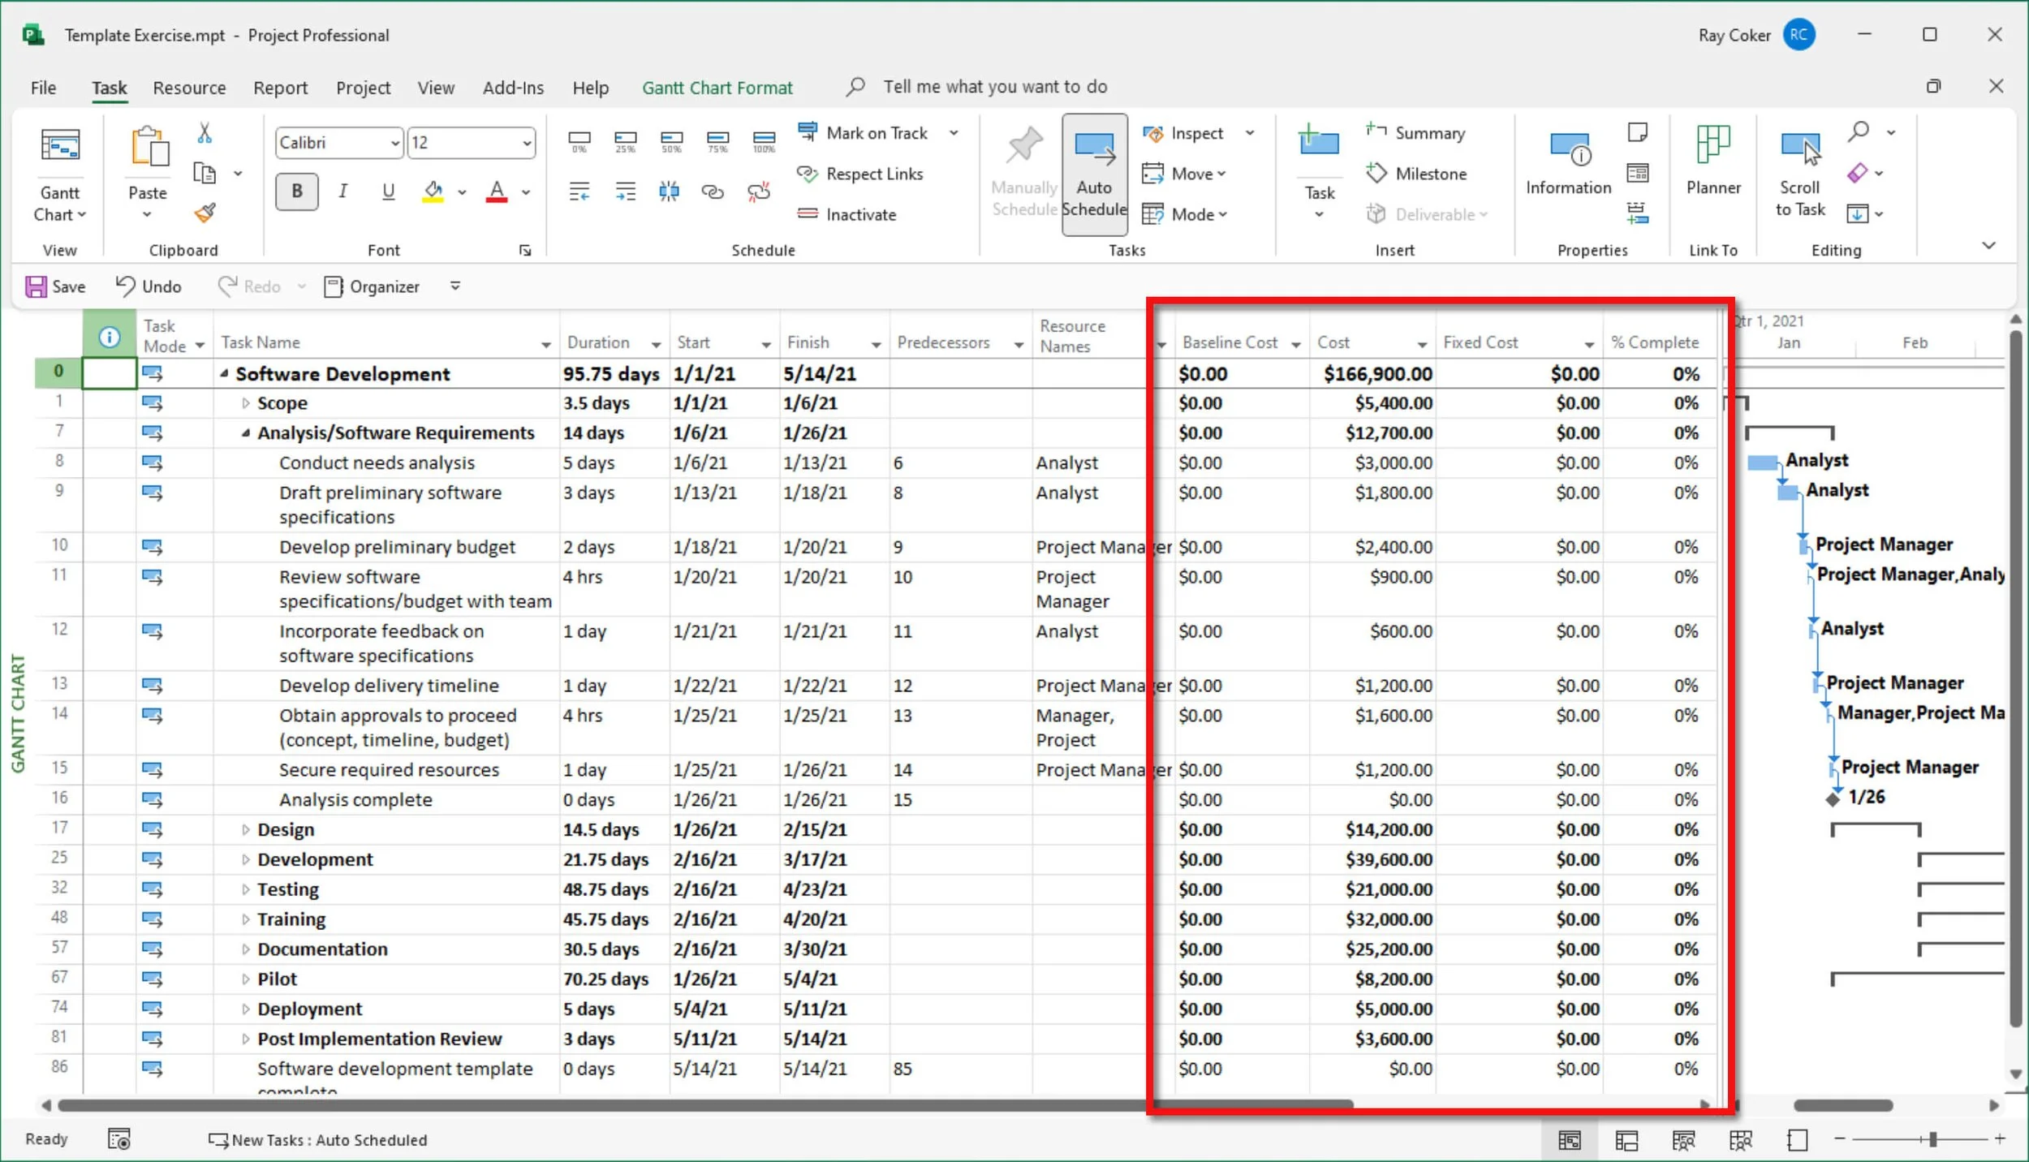Open the Move dropdown

coord(1184,174)
